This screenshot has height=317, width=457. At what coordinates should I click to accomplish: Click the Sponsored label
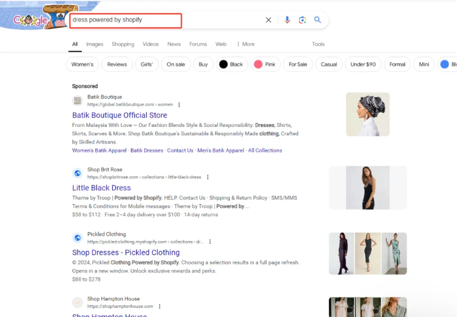(x=85, y=86)
